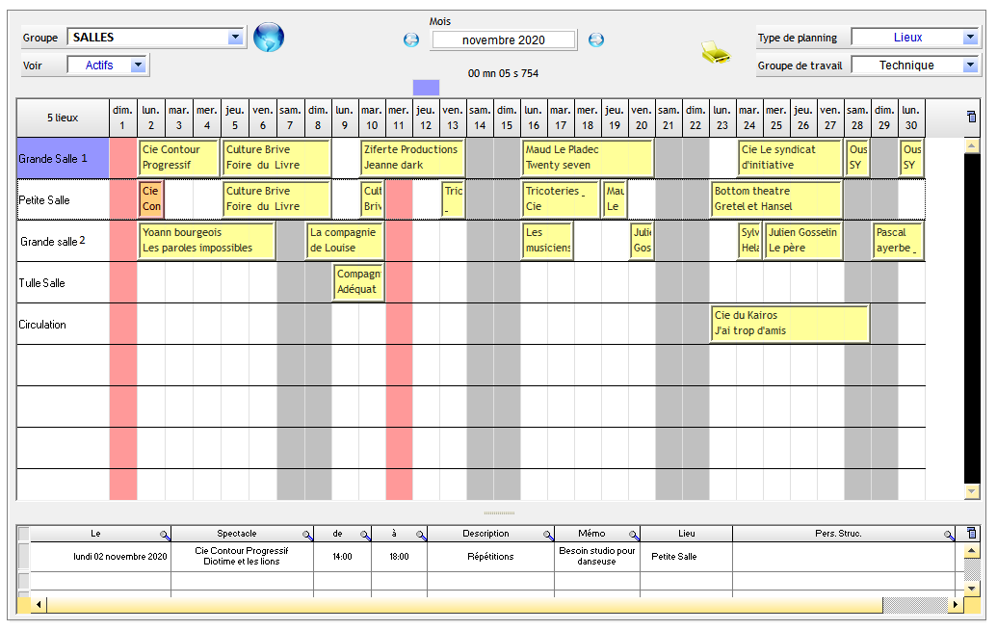Click search magnifier in the Le column header
997x630 pixels.
(165, 534)
